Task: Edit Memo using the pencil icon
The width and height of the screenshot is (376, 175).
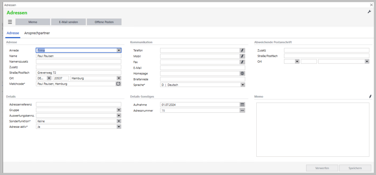Action: click(370, 96)
